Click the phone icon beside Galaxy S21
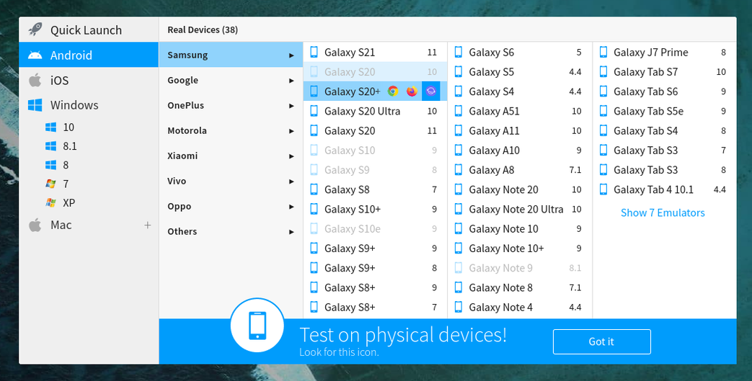 (x=314, y=53)
